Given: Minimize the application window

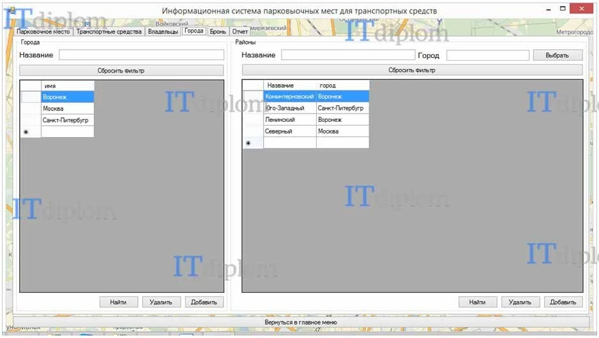Looking at the screenshot, I should coord(549,9).
